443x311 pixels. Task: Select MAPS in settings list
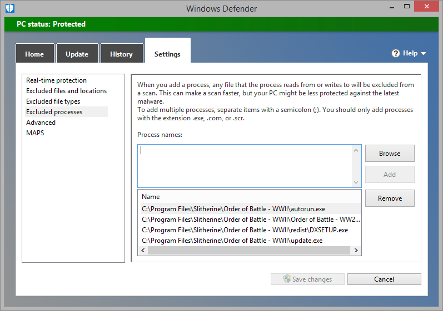[x=35, y=133]
